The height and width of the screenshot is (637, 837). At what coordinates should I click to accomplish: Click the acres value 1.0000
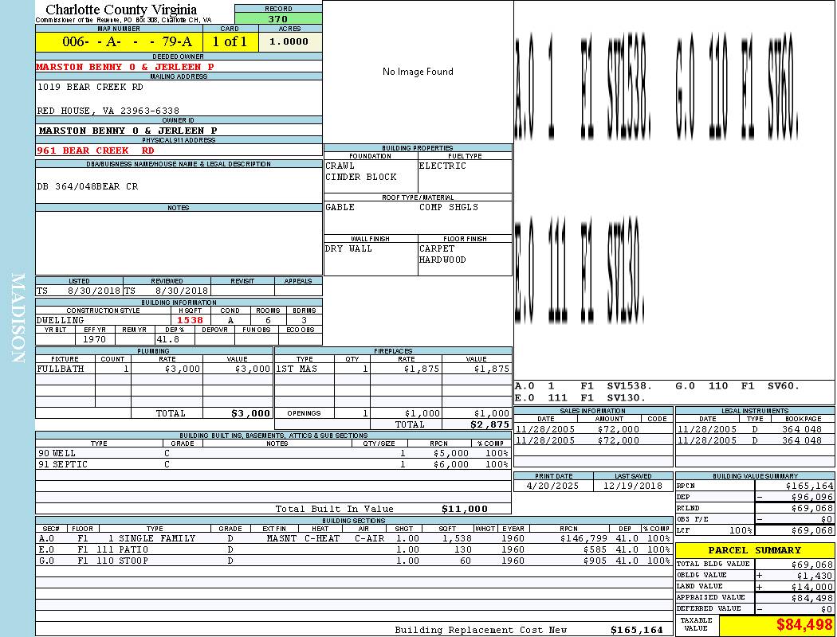pos(289,41)
